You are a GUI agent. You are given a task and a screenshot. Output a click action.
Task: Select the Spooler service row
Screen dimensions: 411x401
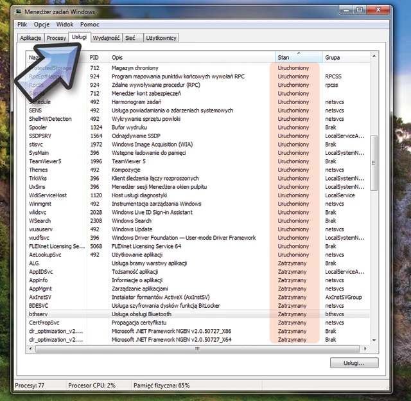(198, 127)
